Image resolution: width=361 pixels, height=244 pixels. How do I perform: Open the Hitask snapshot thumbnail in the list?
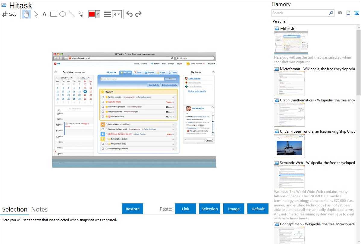(291, 43)
